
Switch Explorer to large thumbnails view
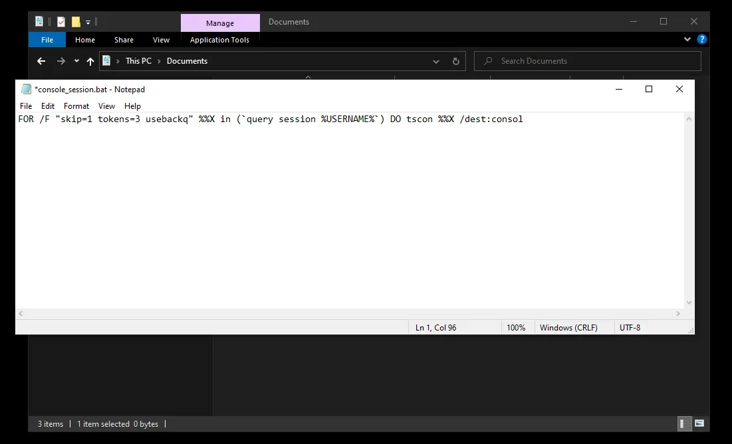click(x=699, y=423)
